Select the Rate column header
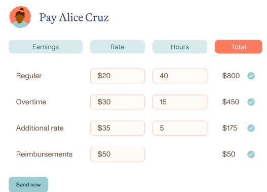The width and height of the screenshot is (267, 192). click(118, 47)
